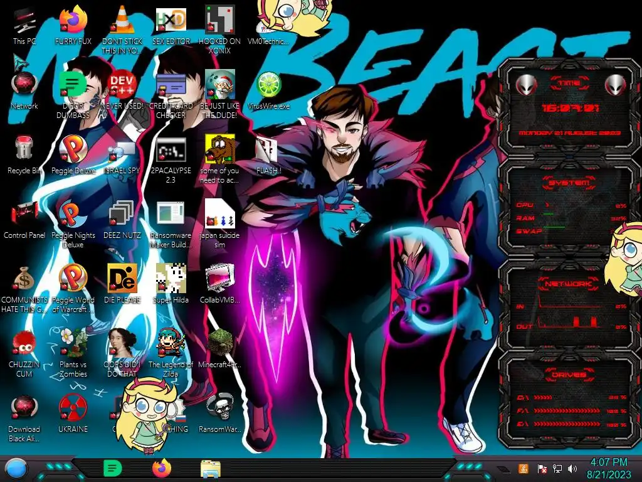Open the Recycle Bin

tap(24, 155)
